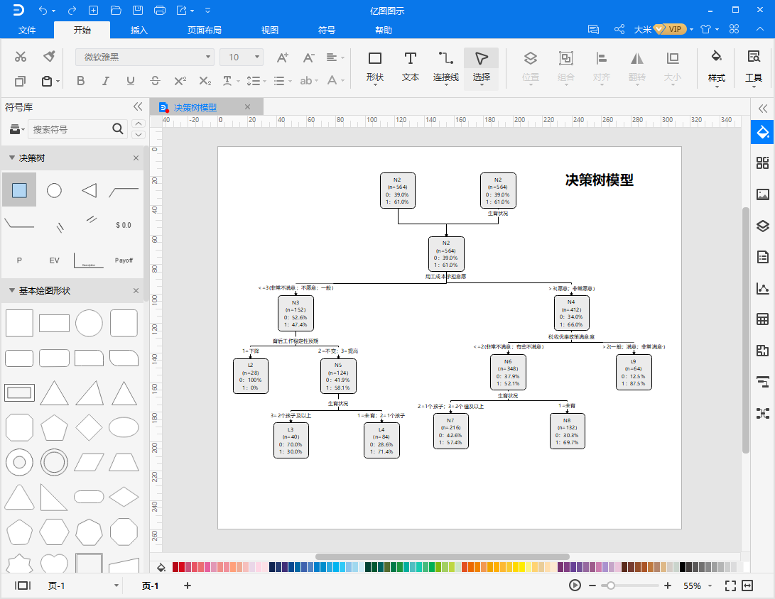The height and width of the screenshot is (599, 775).
Task: Toggle underline formatting
Action: [131, 80]
